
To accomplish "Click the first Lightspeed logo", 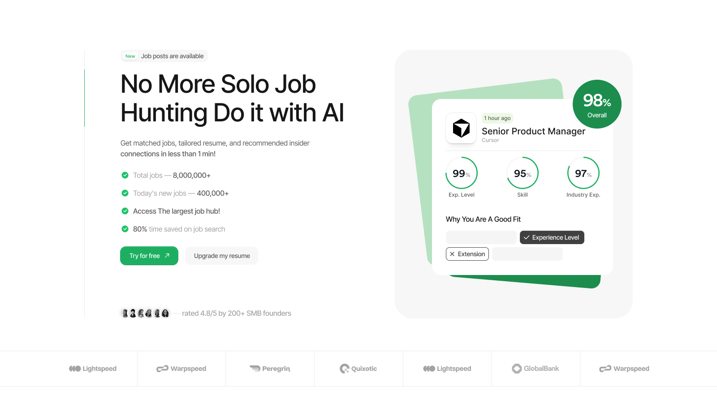I will [93, 369].
